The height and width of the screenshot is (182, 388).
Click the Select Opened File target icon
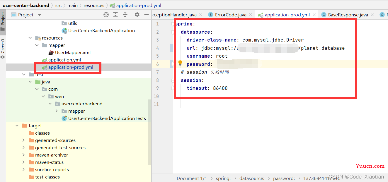pos(106,15)
